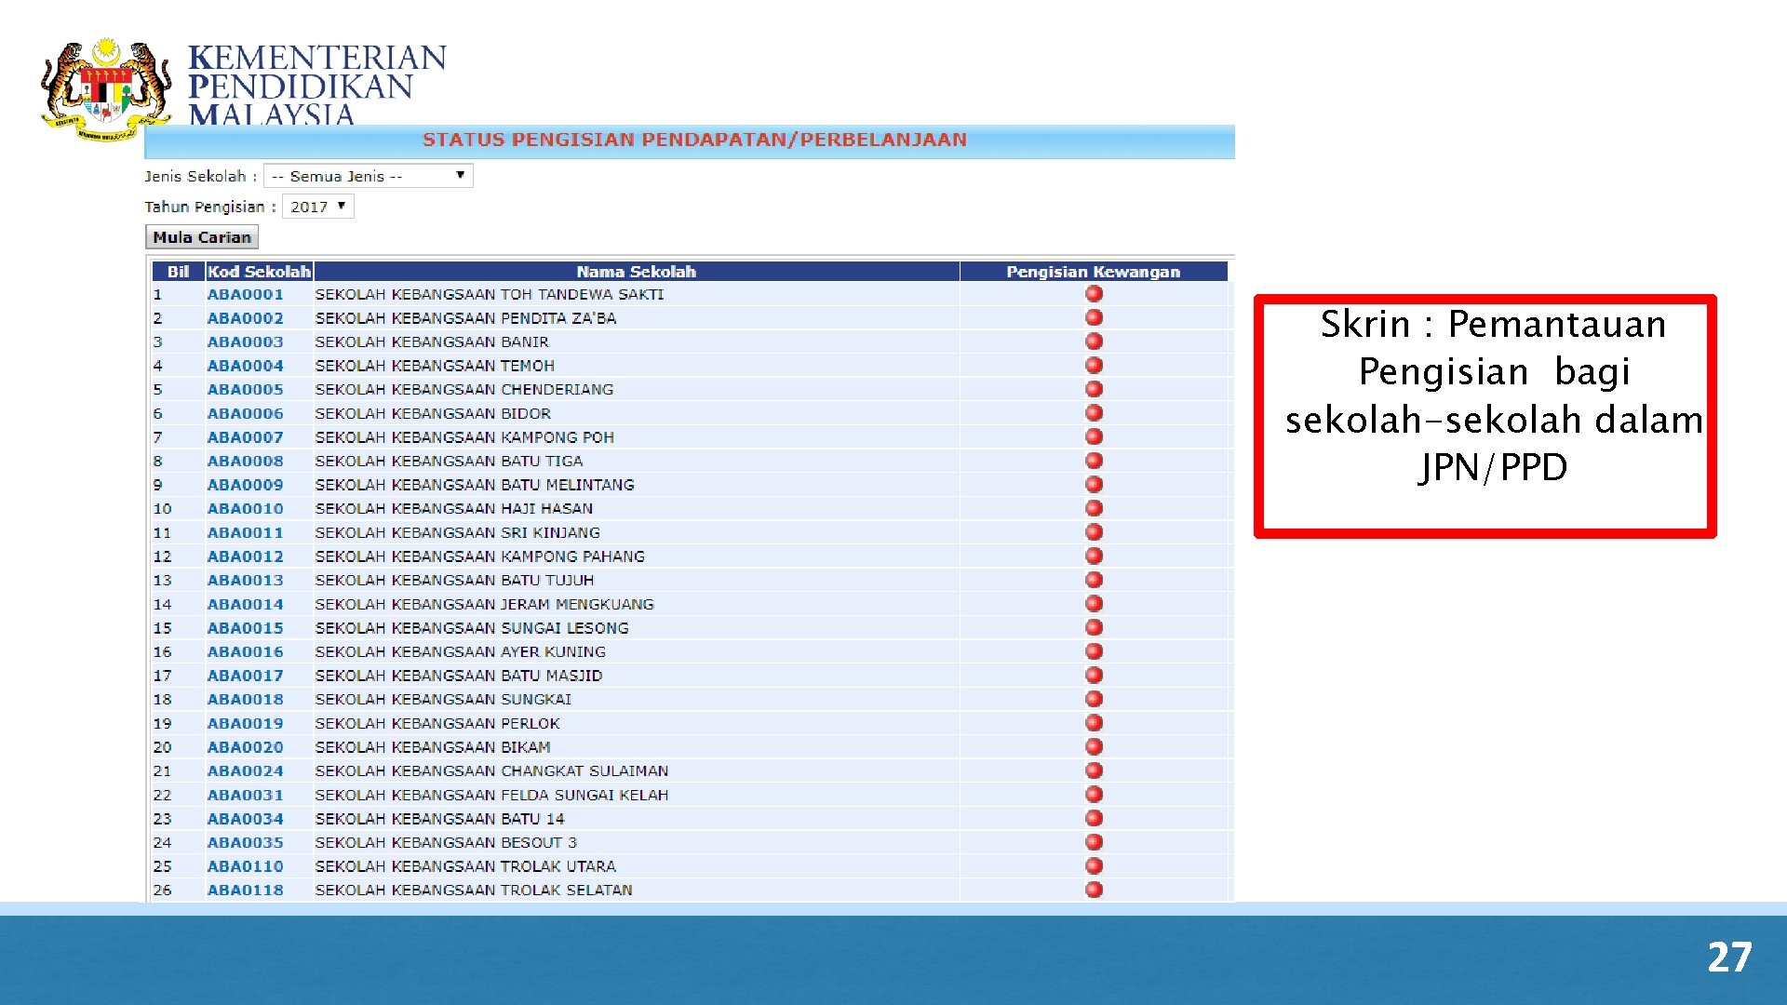Select text SEKOLAH KEBANGSAAN BATU MELINTANG
The image size is (1787, 1005).
(x=475, y=485)
